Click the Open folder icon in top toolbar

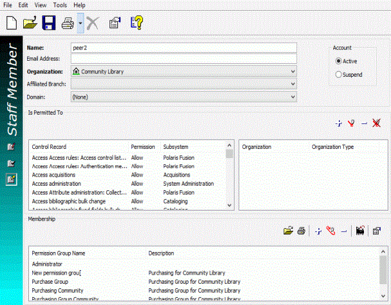point(30,23)
